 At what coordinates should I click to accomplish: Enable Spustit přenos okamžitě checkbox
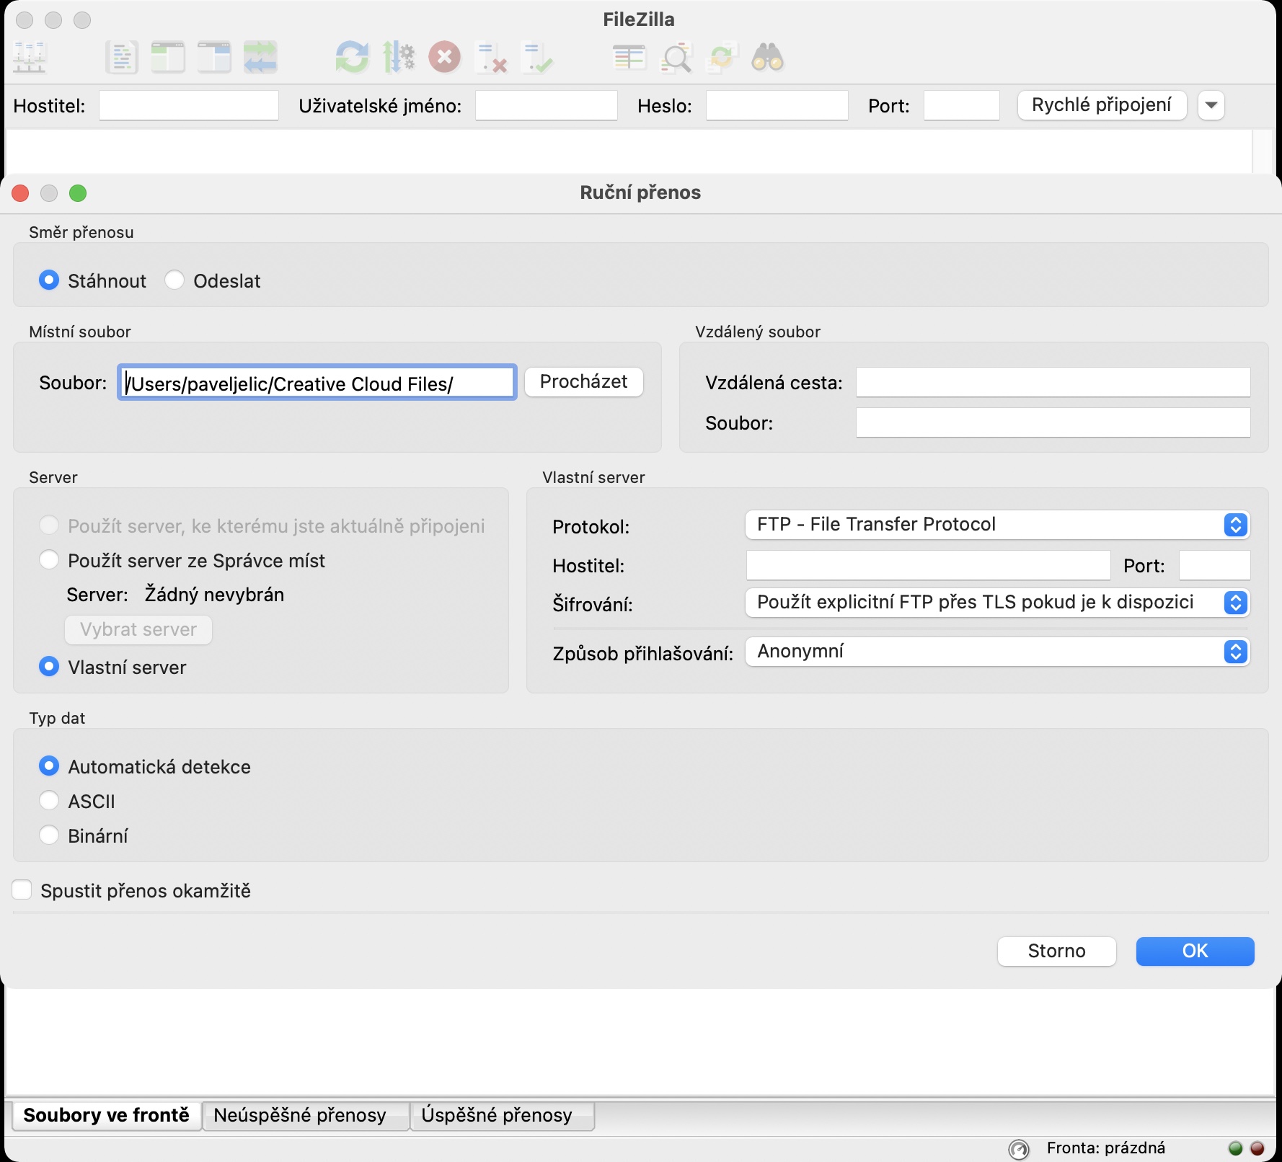(22, 890)
